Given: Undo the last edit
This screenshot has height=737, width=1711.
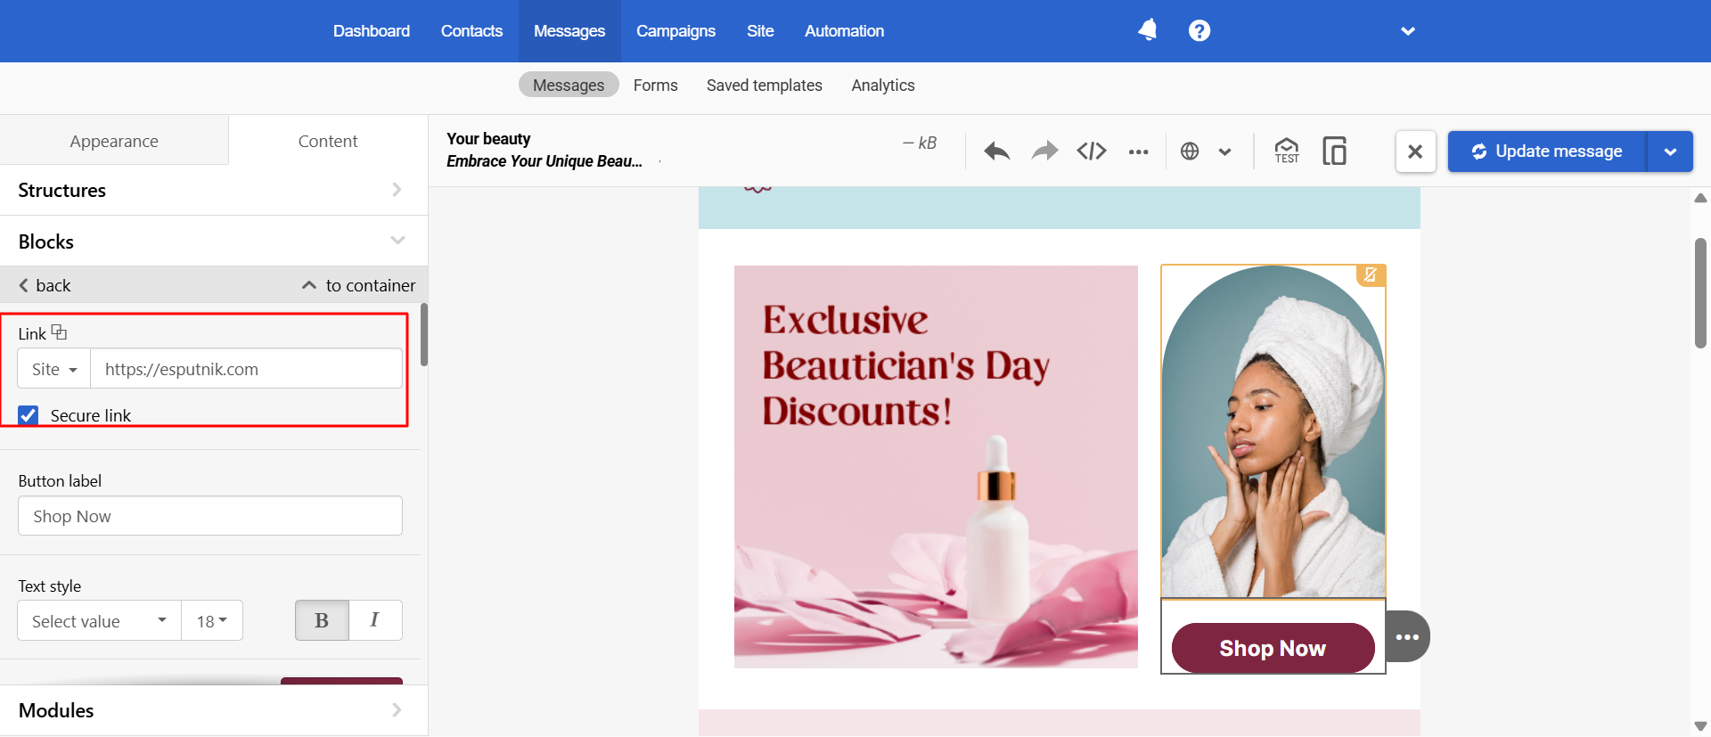Looking at the screenshot, I should pos(996,151).
